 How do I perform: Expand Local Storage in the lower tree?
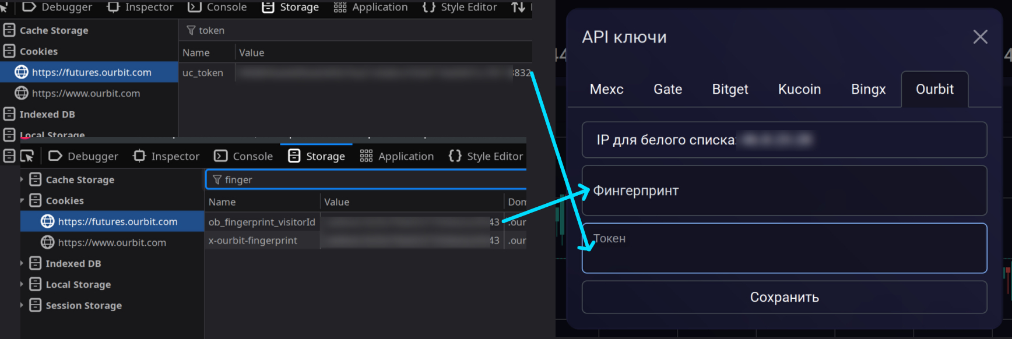(x=22, y=284)
